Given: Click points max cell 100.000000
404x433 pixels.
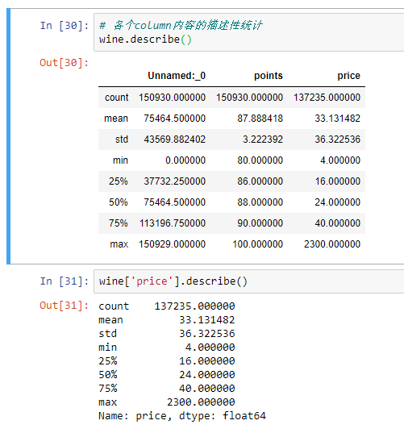Looking at the screenshot, I should [258, 244].
